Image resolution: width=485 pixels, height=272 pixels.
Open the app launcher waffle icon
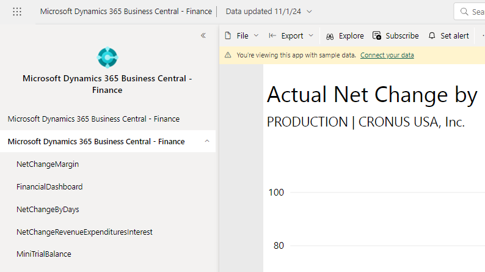click(17, 12)
